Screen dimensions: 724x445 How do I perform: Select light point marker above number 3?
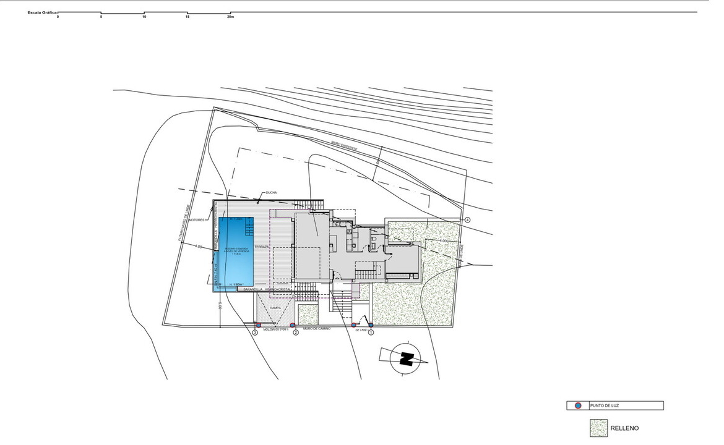click(x=259, y=324)
